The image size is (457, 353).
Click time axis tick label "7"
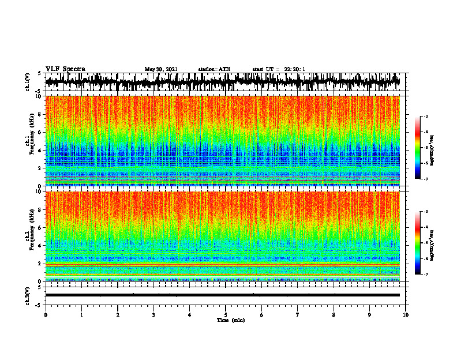click(x=298, y=315)
